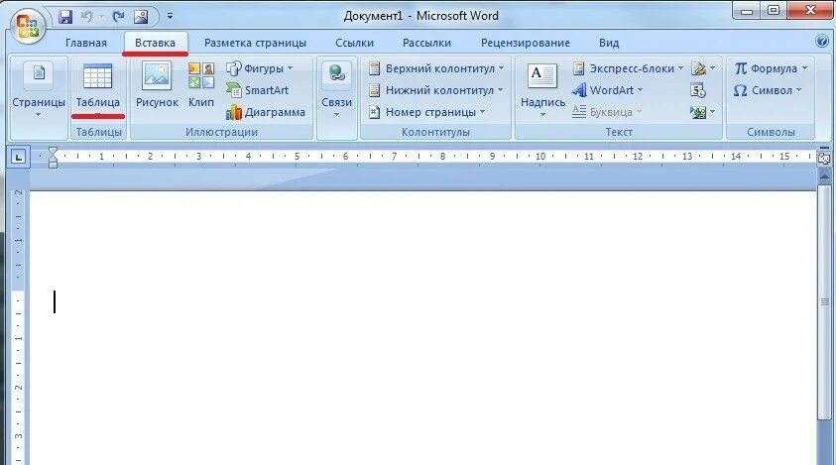Click the Office button orb
Screen dimensions: 836x465
click(x=27, y=25)
